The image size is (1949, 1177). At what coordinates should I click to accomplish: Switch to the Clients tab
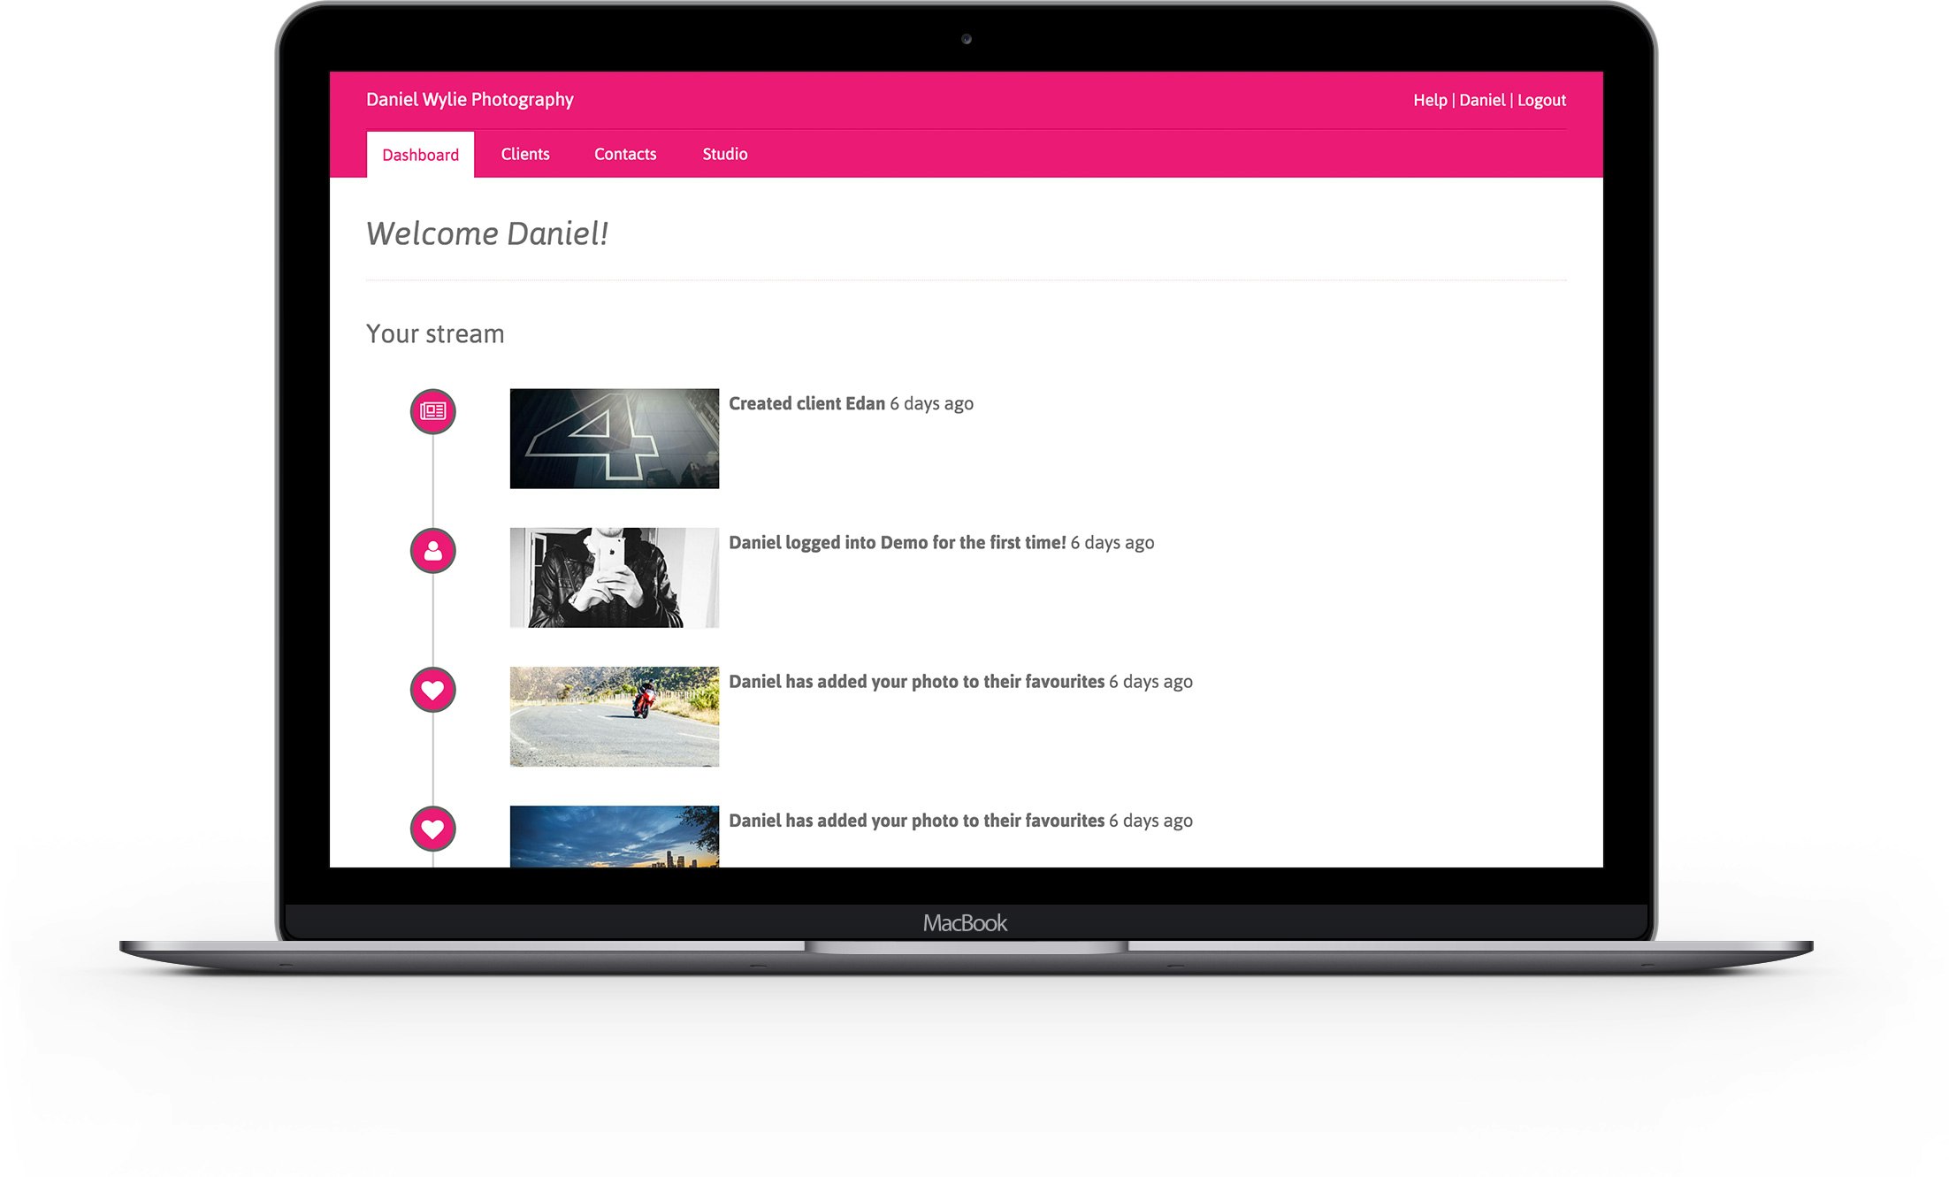click(x=525, y=154)
